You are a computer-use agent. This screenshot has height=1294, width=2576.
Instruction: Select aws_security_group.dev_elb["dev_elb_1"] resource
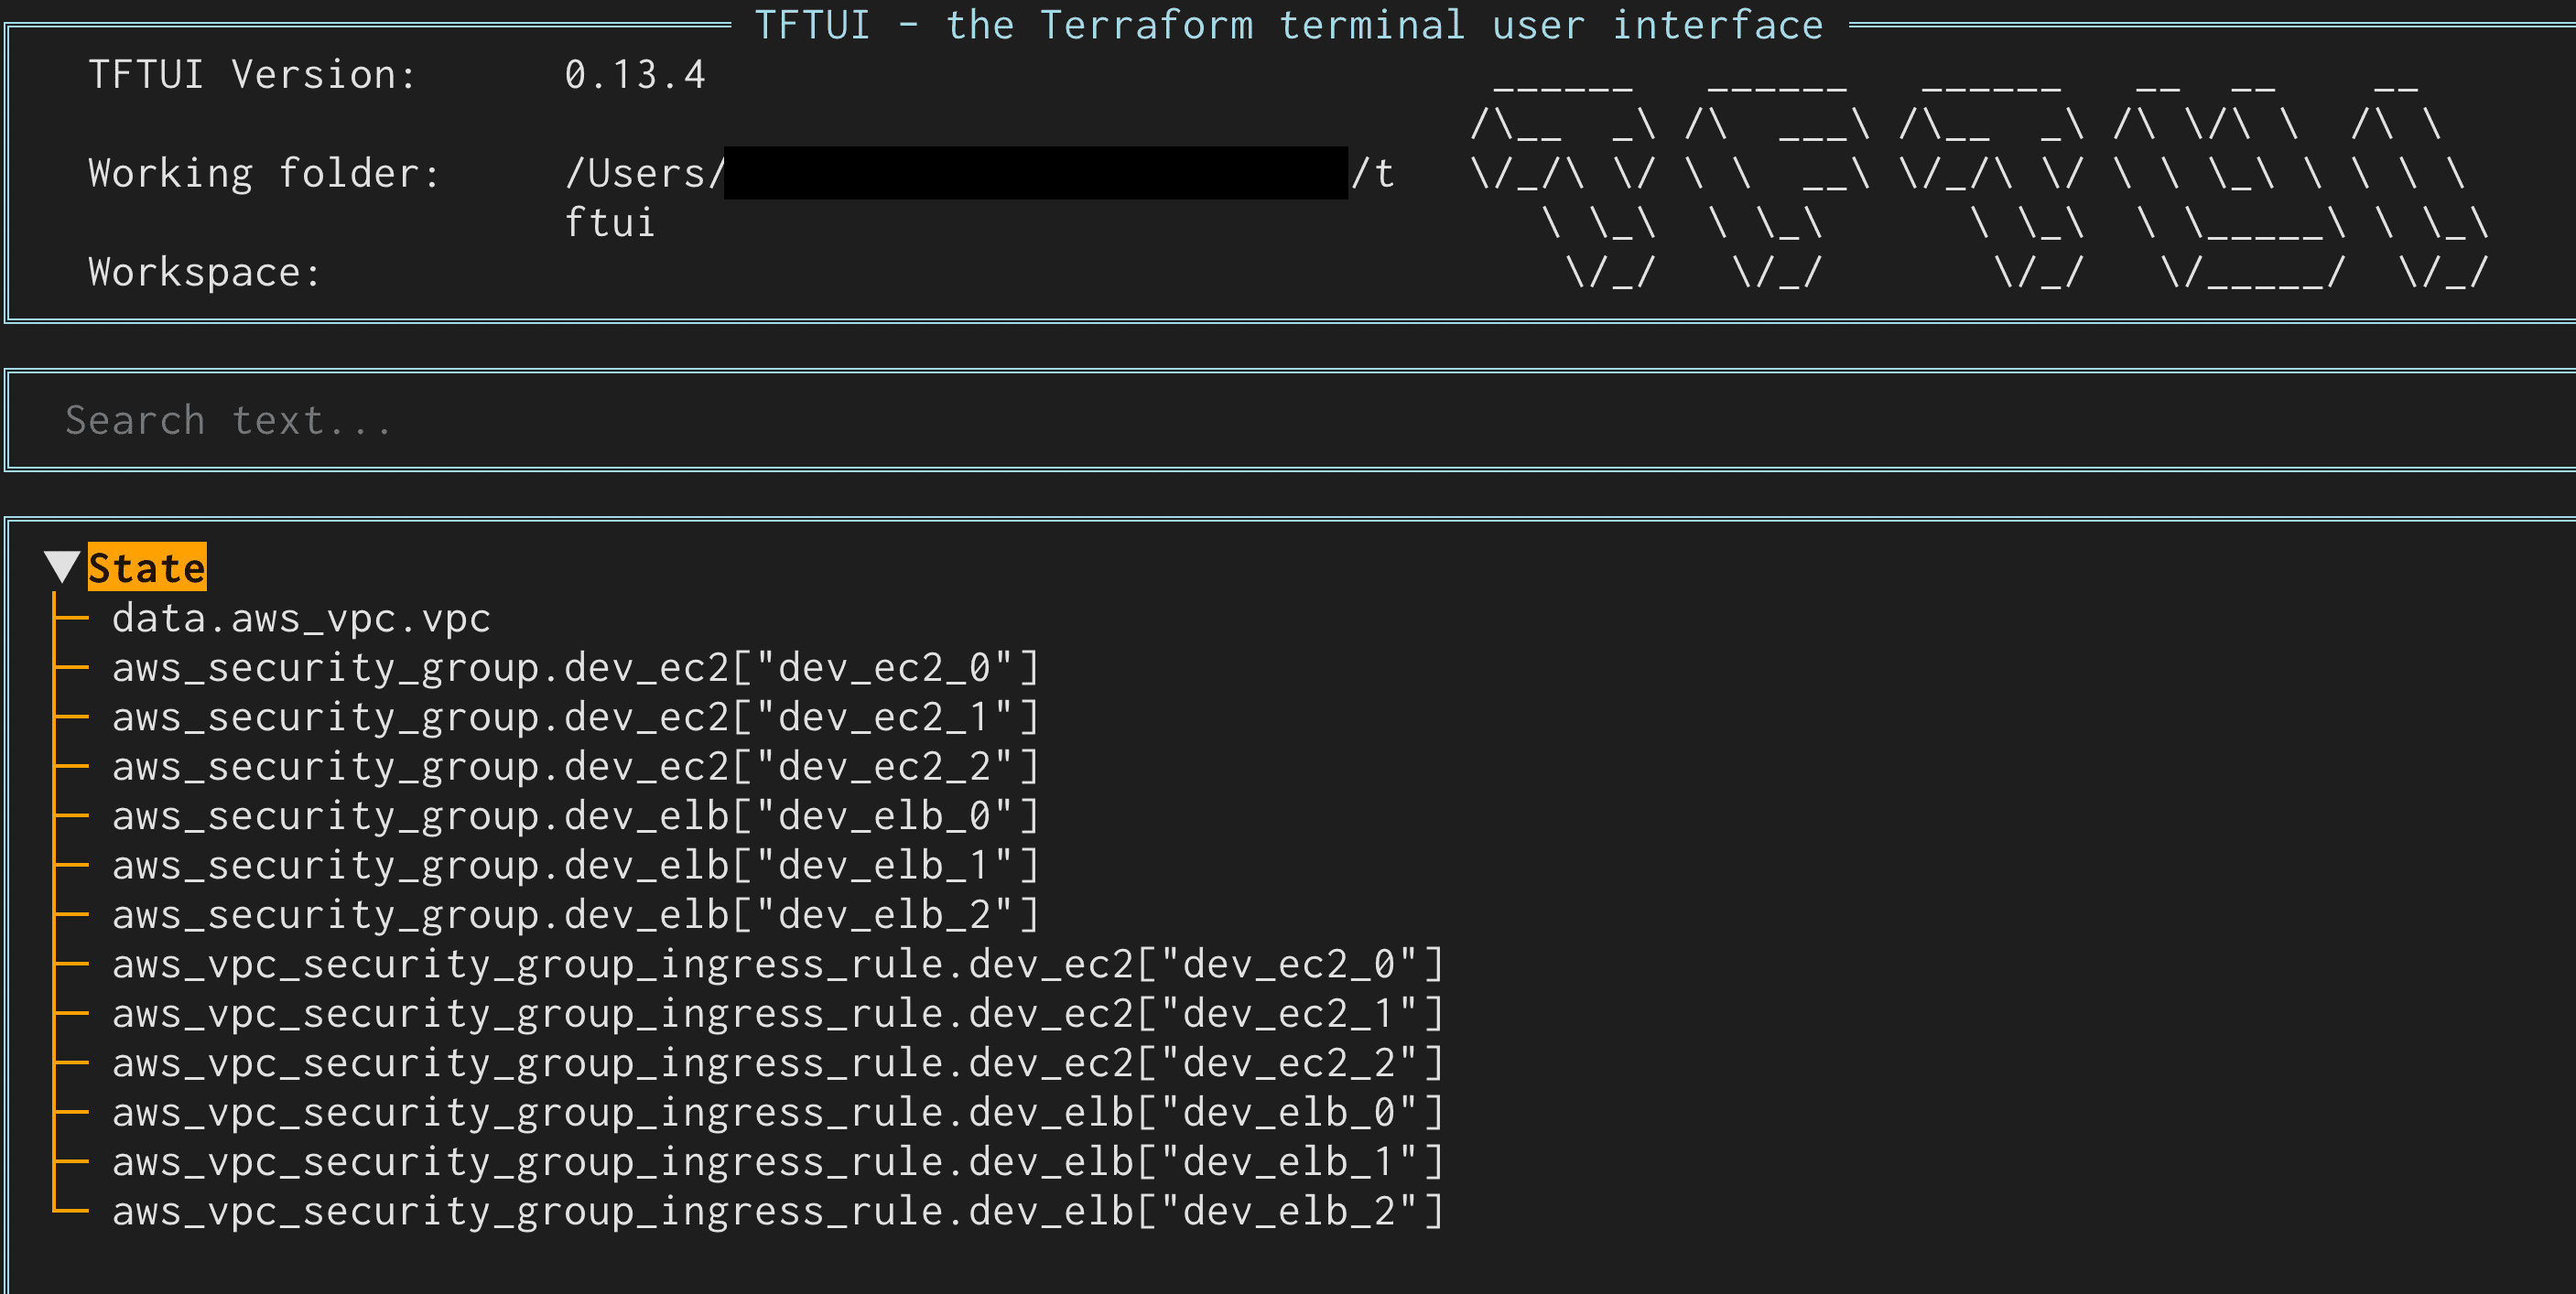click(x=575, y=865)
